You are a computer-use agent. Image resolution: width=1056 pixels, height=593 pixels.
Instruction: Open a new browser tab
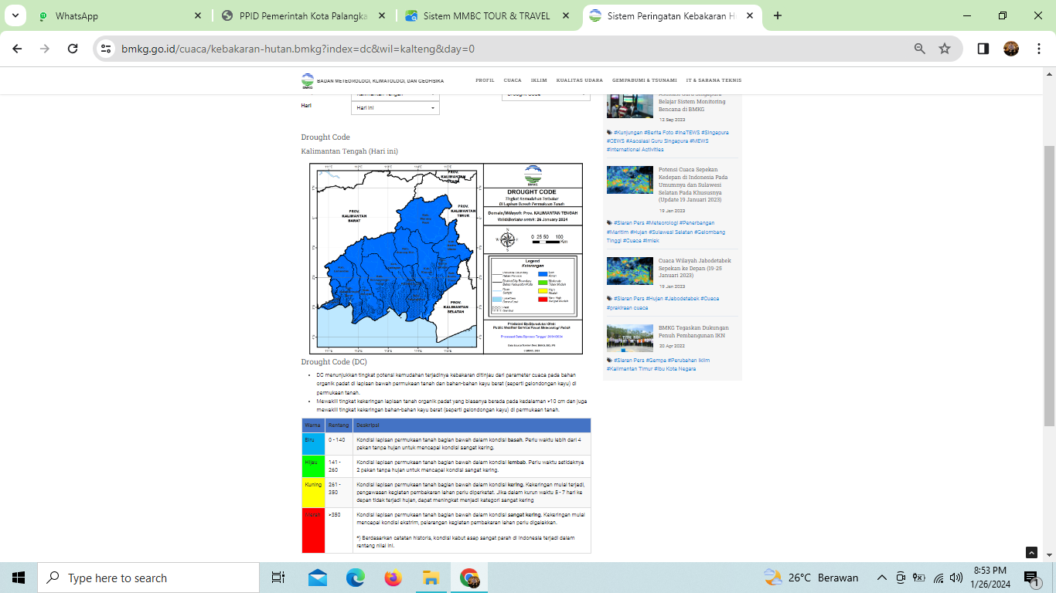tap(777, 15)
